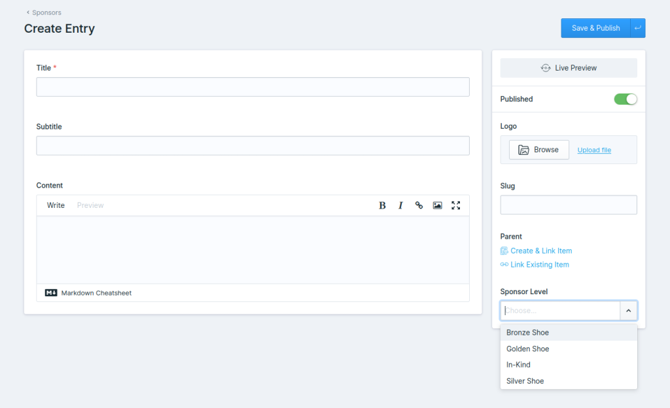Click the insert image icon
Viewport: 670px width, 408px height.
[x=437, y=205]
